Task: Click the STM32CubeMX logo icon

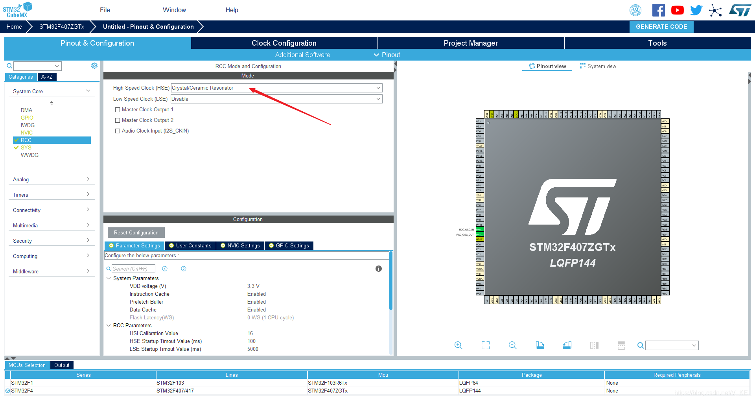Action: pos(17,10)
